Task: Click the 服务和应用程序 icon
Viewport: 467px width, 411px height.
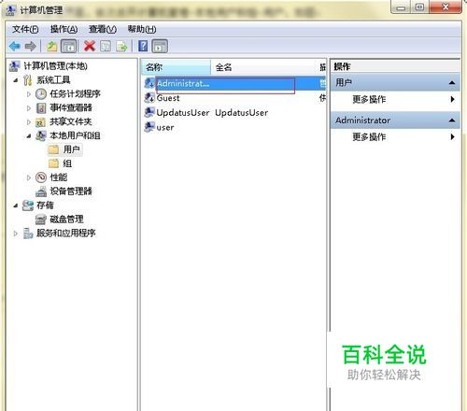Action: (x=28, y=234)
